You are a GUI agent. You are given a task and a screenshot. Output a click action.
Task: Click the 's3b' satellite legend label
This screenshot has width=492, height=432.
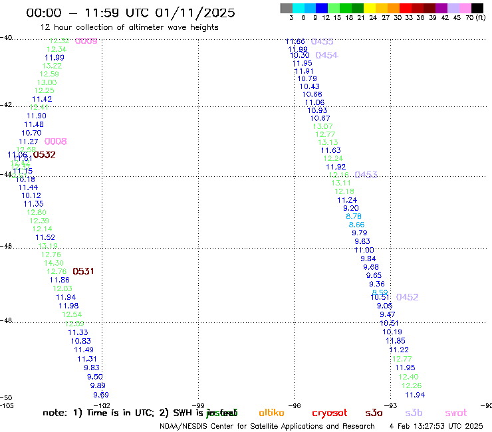[414, 413]
